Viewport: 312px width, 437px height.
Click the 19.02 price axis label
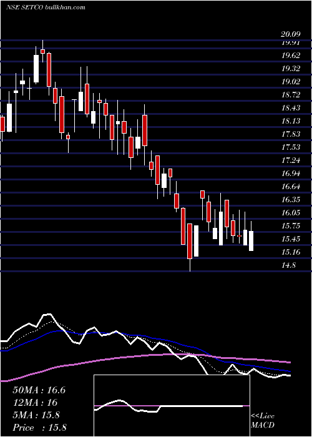click(291, 82)
